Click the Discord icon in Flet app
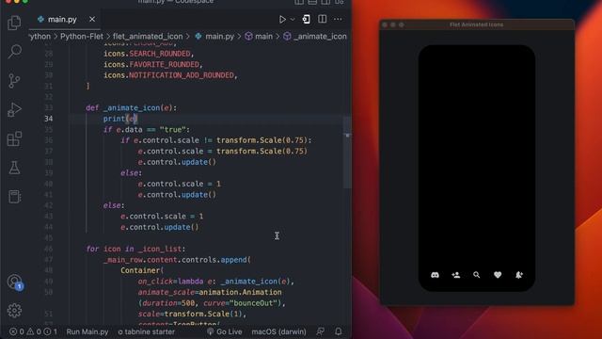This screenshot has width=602, height=339. coord(435,275)
